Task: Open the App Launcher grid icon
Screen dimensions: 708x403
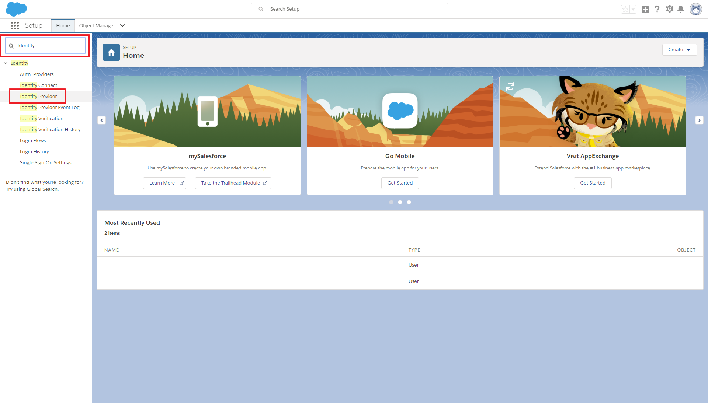Action: [x=15, y=25]
